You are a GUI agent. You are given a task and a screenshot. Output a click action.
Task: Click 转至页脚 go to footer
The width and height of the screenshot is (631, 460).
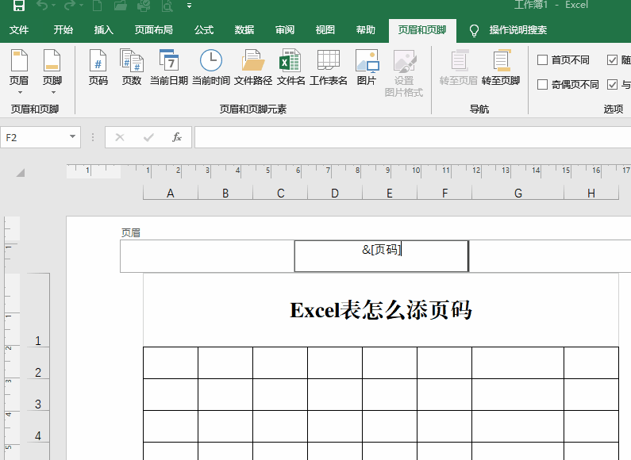[501, 67]
